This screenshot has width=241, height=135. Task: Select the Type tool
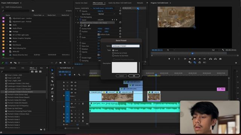click(x=52, y=100)
